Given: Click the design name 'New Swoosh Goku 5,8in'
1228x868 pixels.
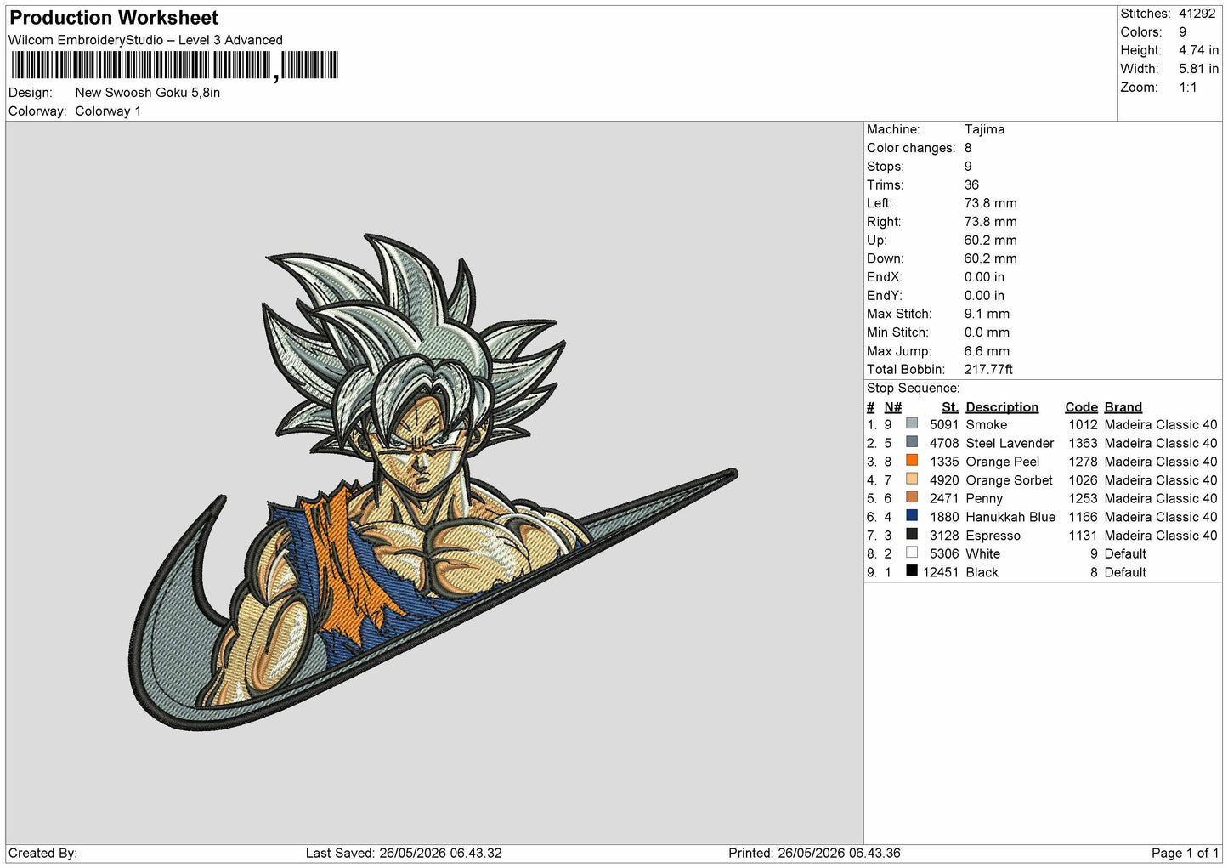Looking at the screenshot, I should (148, 93).
